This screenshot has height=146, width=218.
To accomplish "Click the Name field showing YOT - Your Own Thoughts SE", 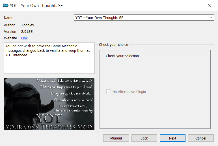I will [x=144, y=18].
